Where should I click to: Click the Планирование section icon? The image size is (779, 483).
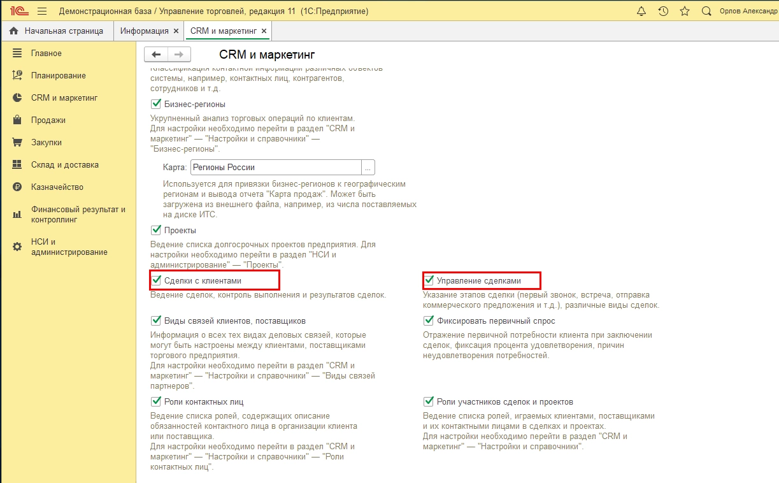[17, 75]
